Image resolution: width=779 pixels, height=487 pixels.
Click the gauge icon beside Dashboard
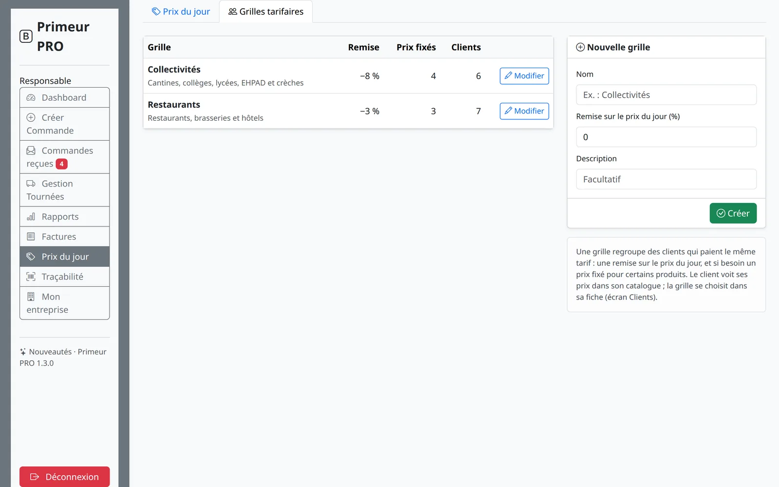pos(31,97)
